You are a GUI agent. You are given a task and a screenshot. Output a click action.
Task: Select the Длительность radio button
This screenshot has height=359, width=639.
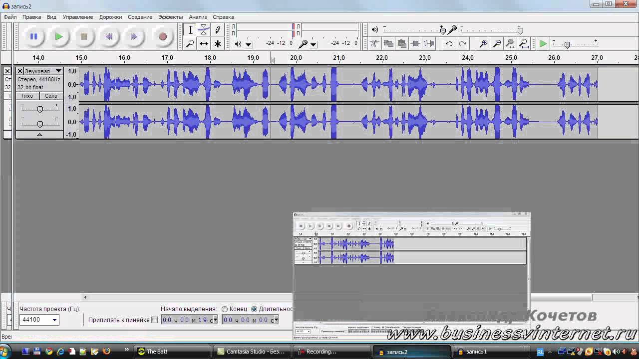[x=254, y=309]
